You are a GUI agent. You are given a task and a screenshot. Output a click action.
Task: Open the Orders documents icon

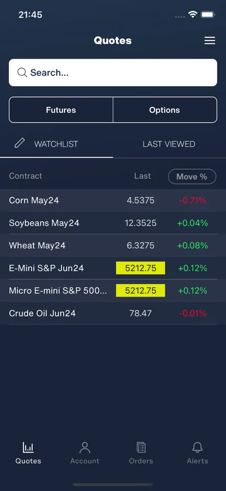pos(141,448)
